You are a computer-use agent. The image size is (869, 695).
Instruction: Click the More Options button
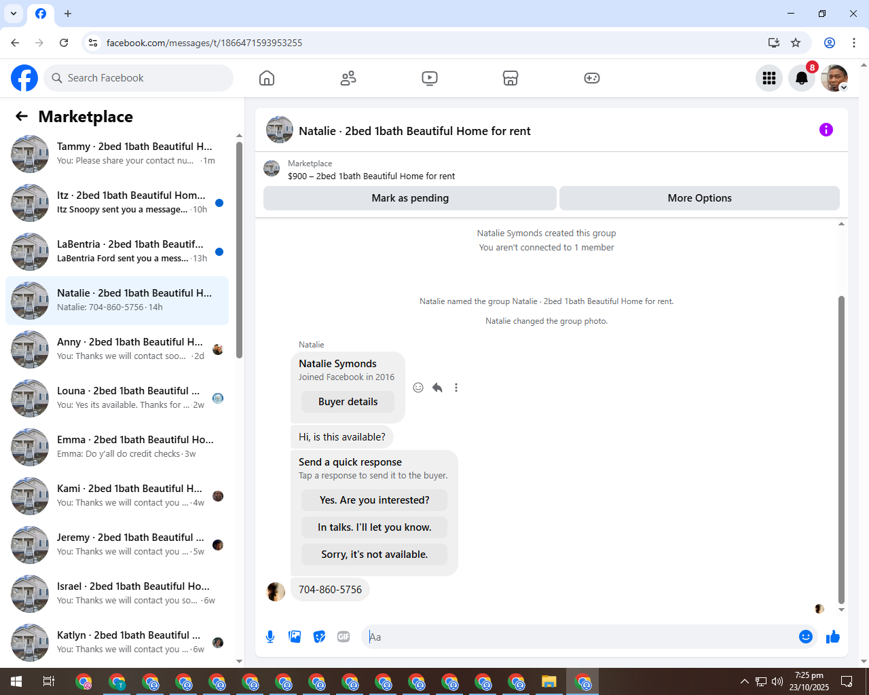click(699, 198)
